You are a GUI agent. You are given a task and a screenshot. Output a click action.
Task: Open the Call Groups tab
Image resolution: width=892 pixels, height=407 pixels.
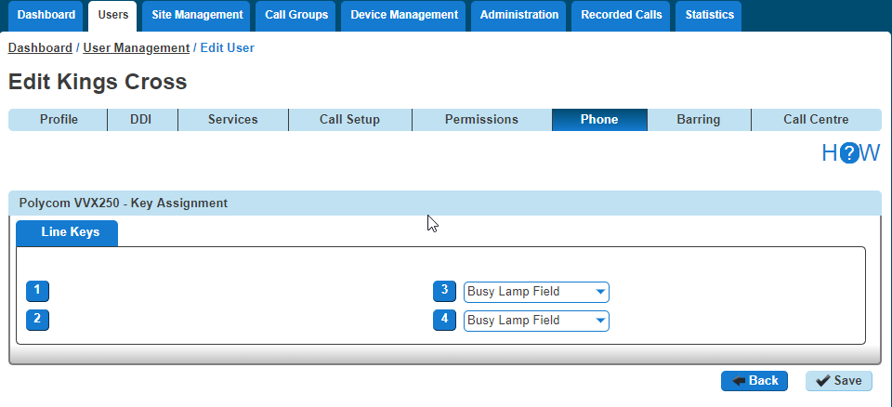pyautogui.click(x=296, y=16)
